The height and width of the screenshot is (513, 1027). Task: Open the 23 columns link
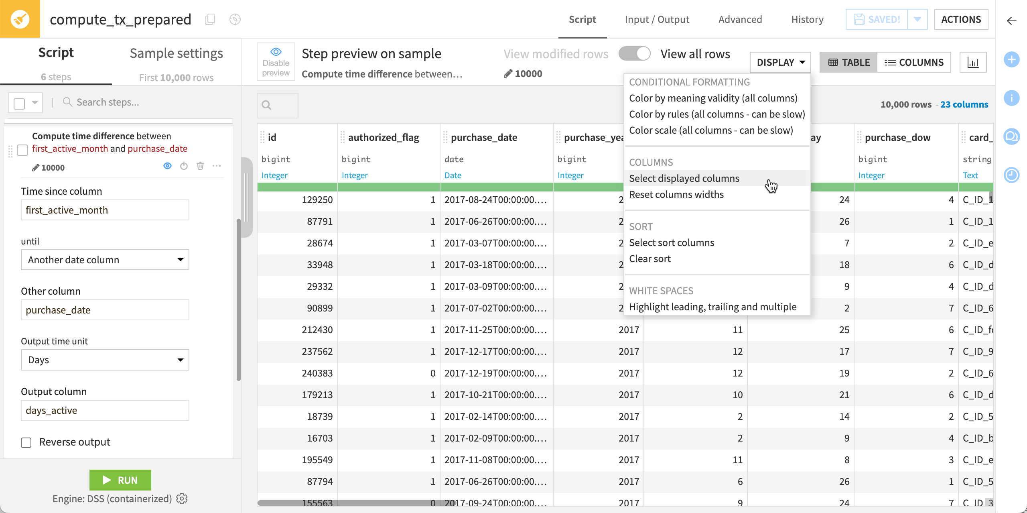pos(964,104)
